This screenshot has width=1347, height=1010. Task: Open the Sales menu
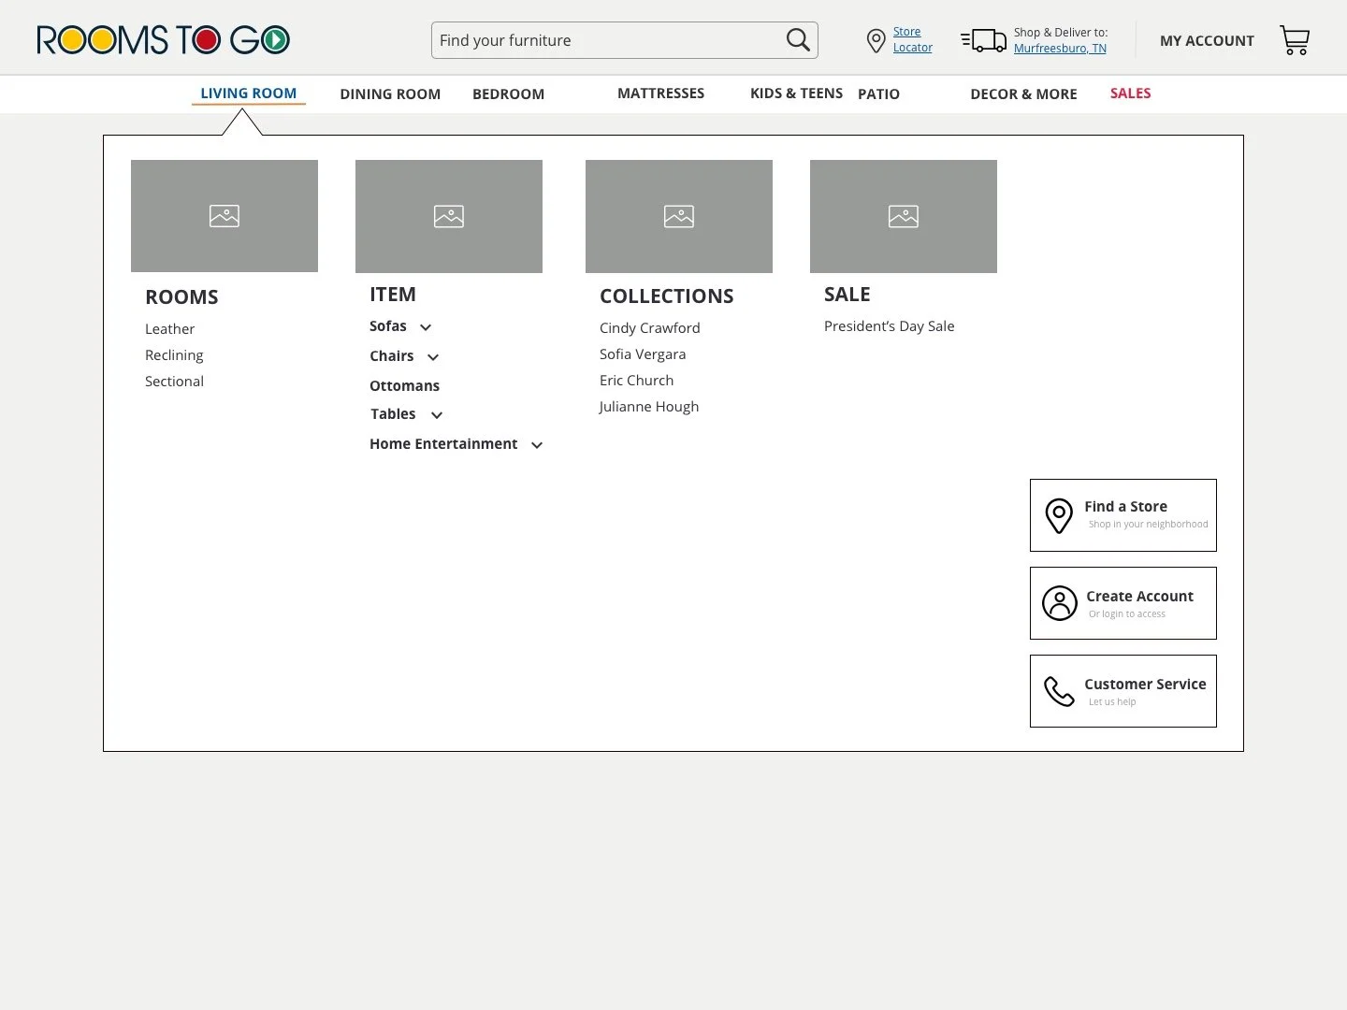pyautogui.click(x=1131, y=94)
